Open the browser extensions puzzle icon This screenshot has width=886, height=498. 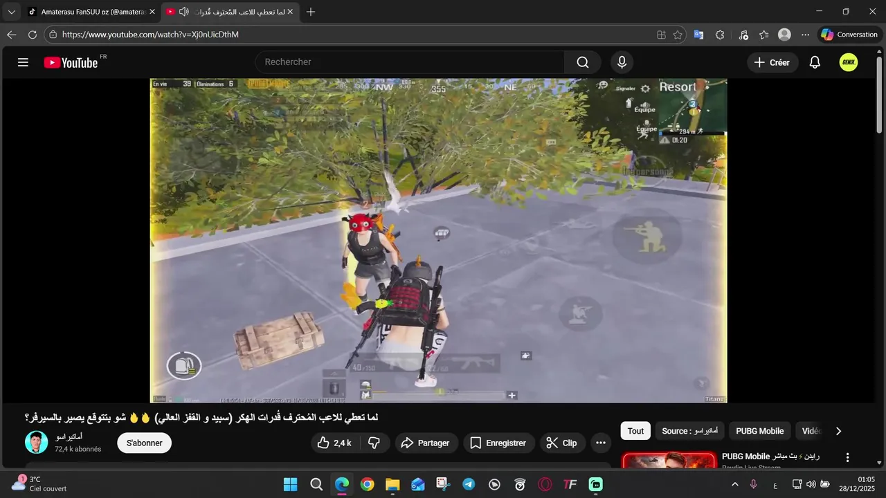tap(720, 35)
